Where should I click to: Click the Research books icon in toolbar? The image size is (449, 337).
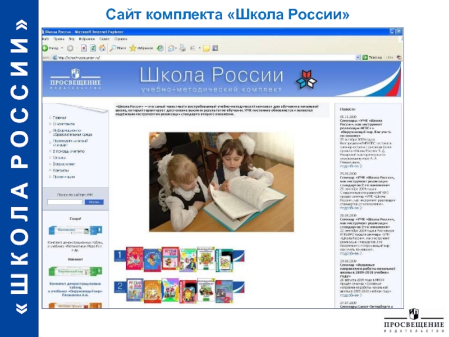[216, 48]
